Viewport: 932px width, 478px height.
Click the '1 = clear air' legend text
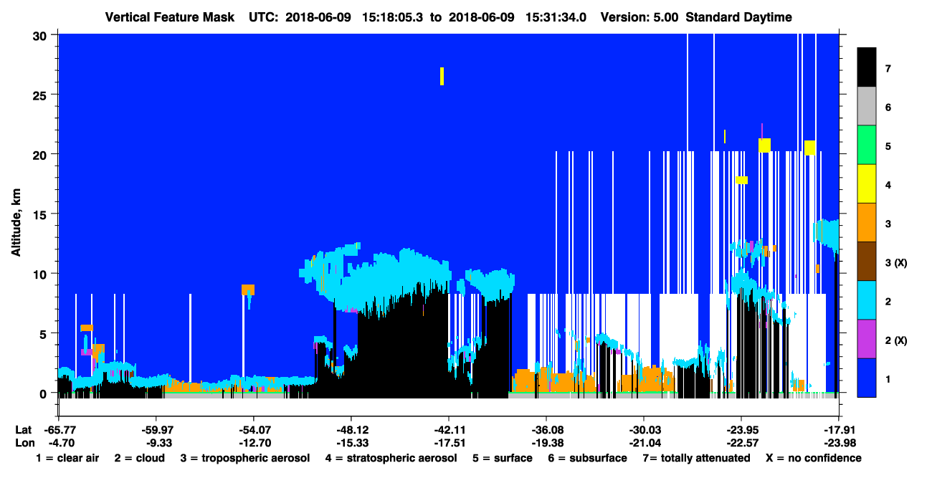pos(67,458)
